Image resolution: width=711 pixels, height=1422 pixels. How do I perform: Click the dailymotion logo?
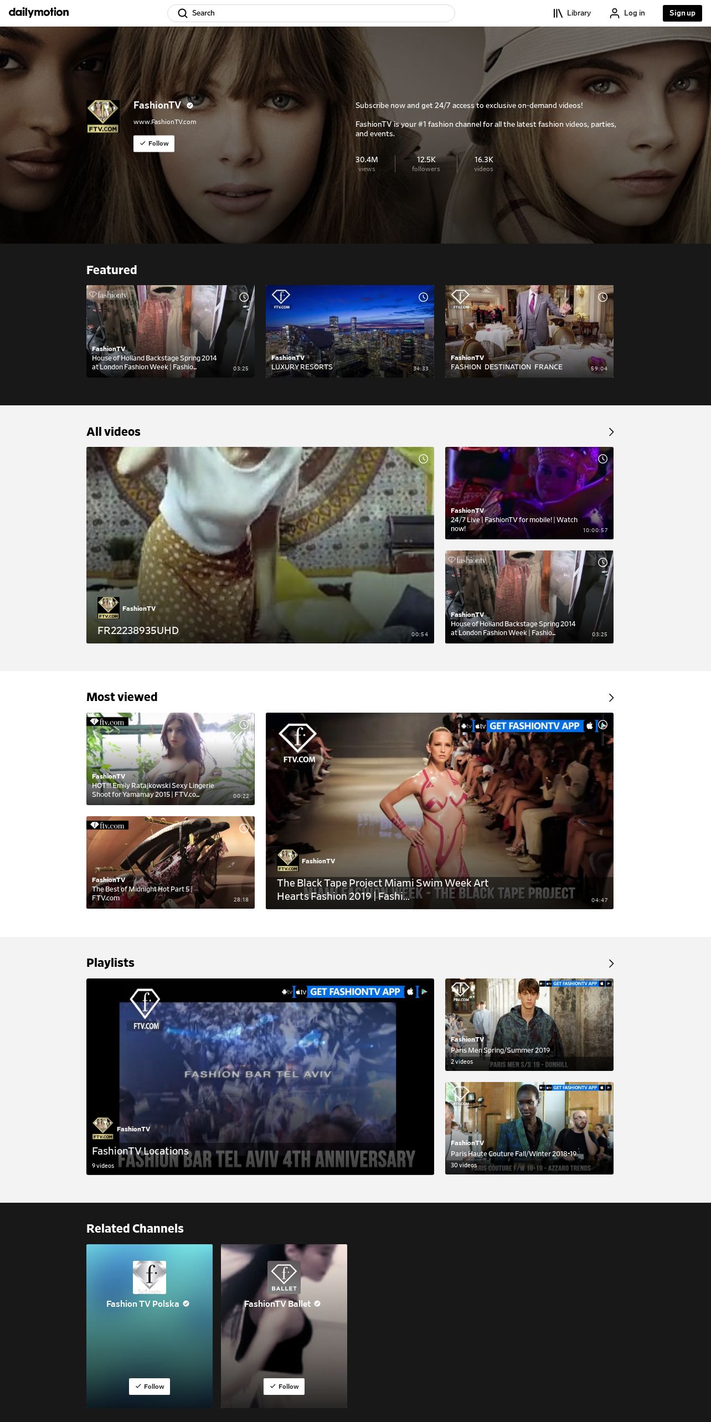[x=39, y=12]
